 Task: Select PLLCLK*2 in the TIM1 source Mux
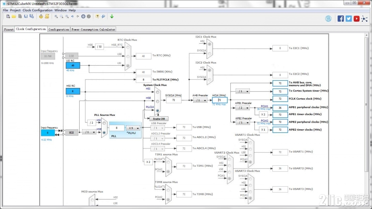click(x=168, y=162)
